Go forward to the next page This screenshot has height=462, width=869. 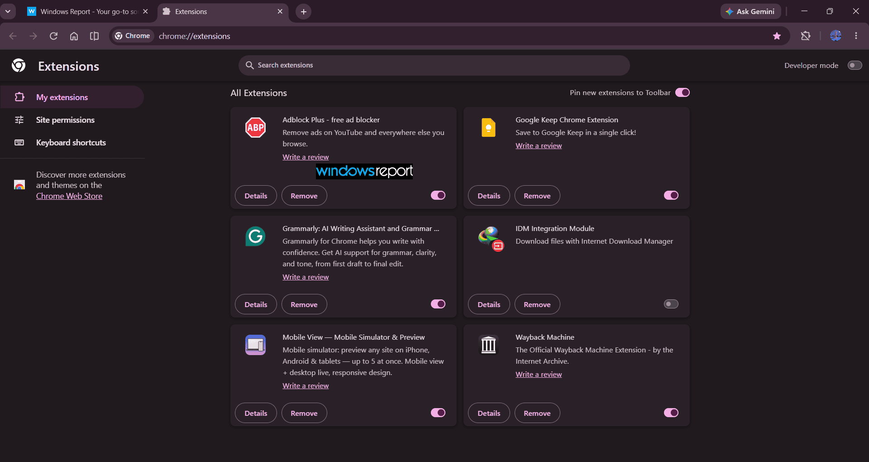33,36
